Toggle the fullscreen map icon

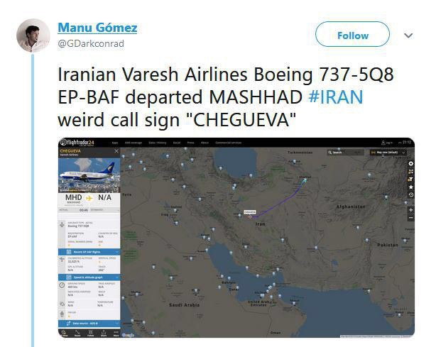pos(410,171)
